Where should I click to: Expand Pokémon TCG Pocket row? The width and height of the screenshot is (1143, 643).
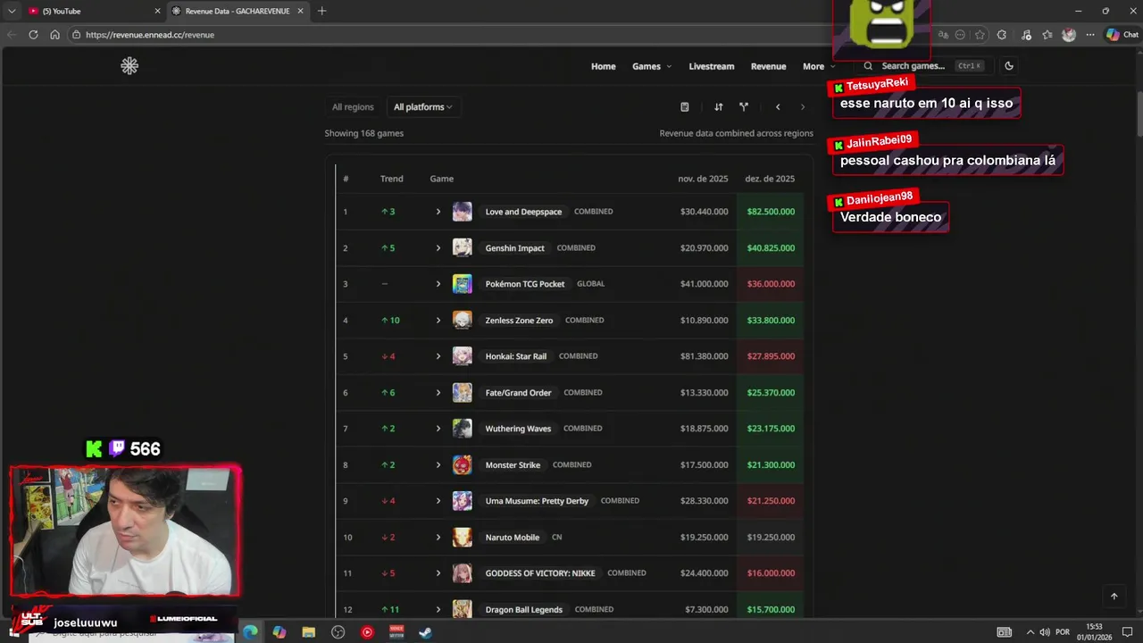[438, 284]
